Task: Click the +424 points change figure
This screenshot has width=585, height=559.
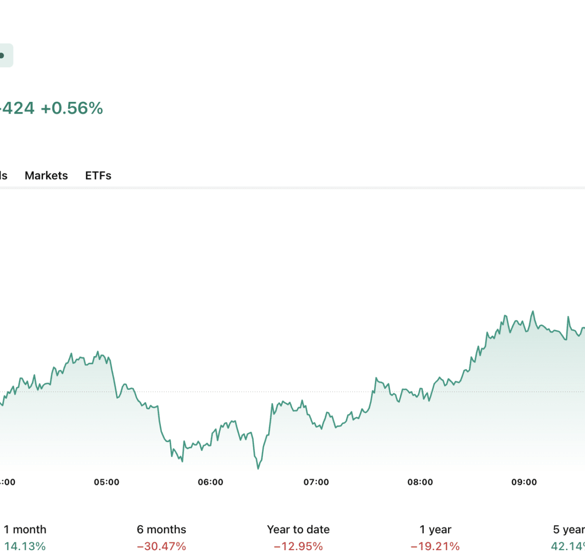Action: click(18, 108)
